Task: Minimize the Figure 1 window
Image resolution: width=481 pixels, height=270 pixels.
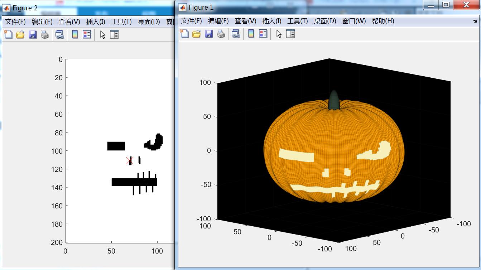Action: click(x=432, y=5)
